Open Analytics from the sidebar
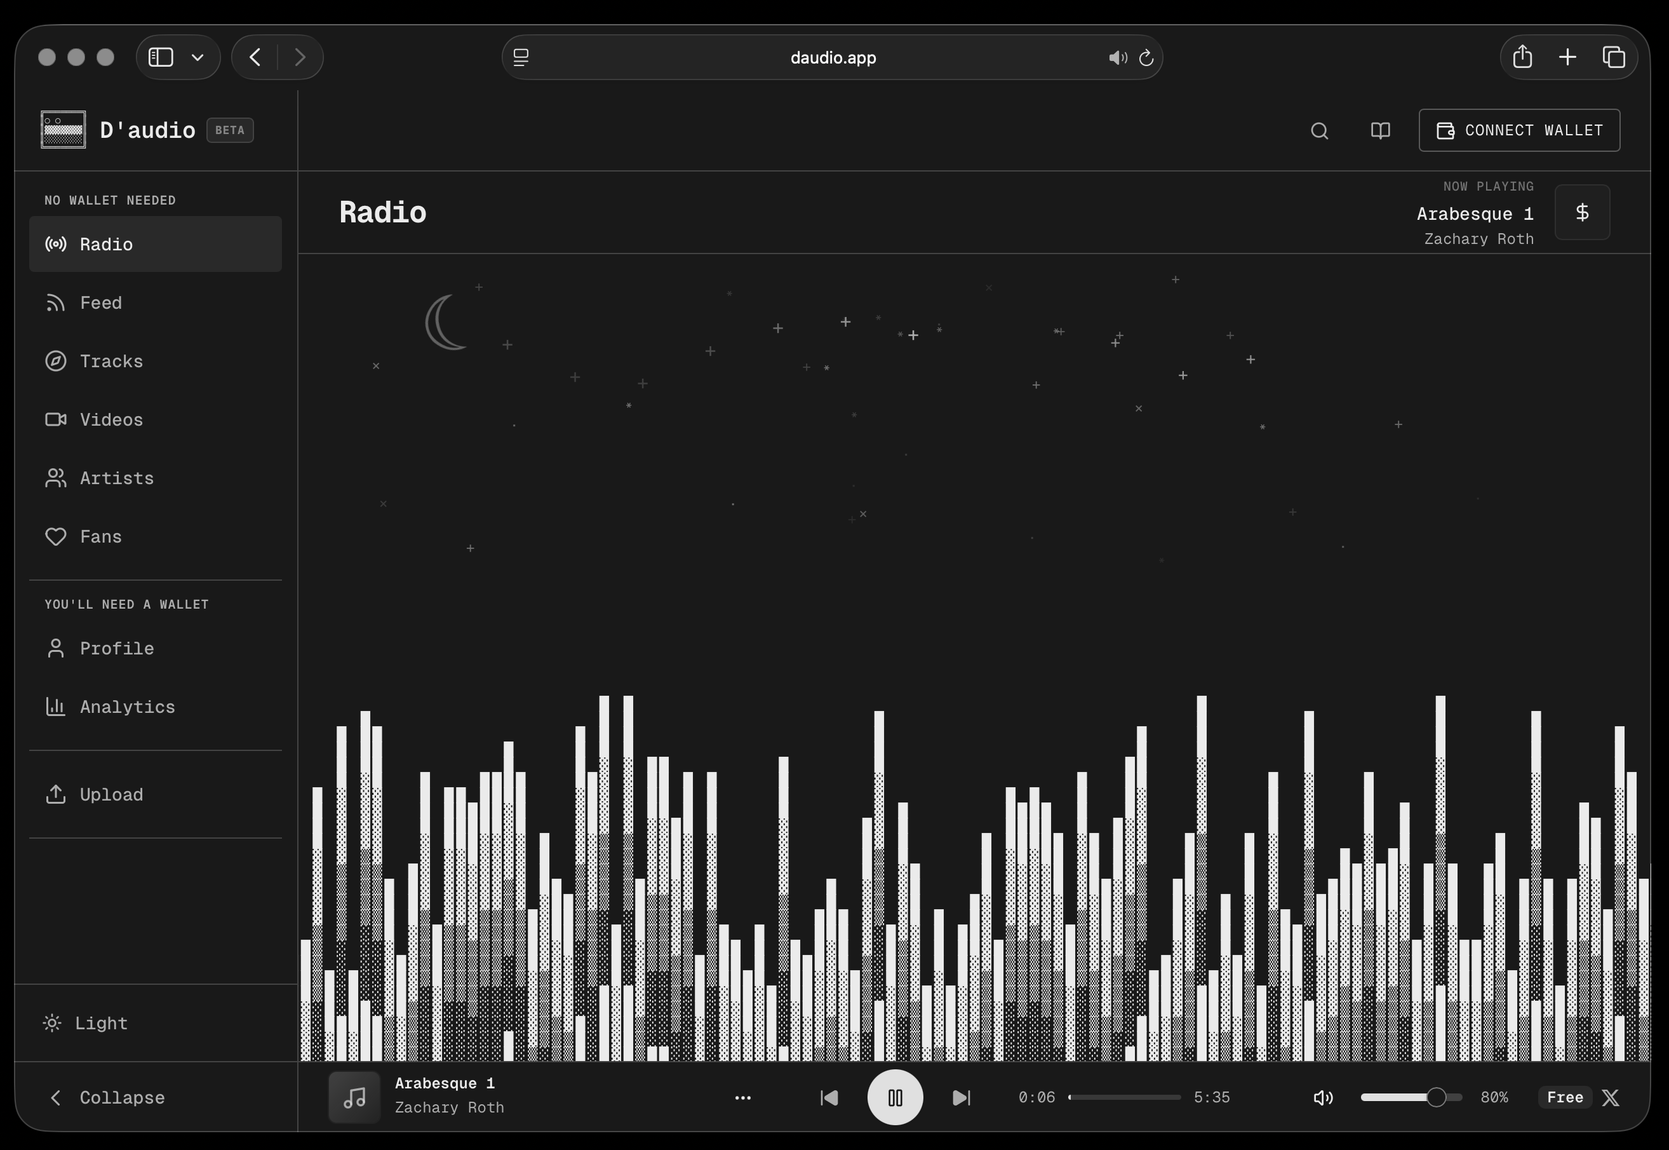 (127, 707)
